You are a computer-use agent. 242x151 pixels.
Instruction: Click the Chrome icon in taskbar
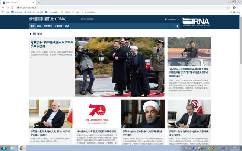[x=22, y=148]
